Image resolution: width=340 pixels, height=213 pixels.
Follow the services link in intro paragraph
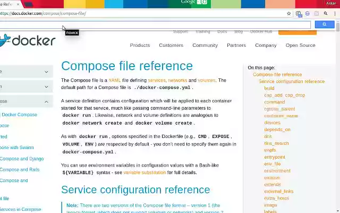[157, 80]
